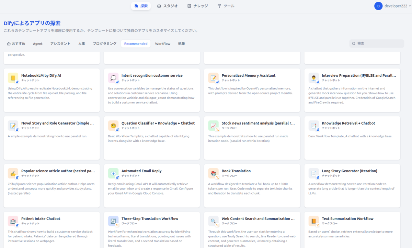Open the NotebookLM by Dify.AI title
This screenshot has width=412, height=248.
pyautogui.click(x=41, y=75)
